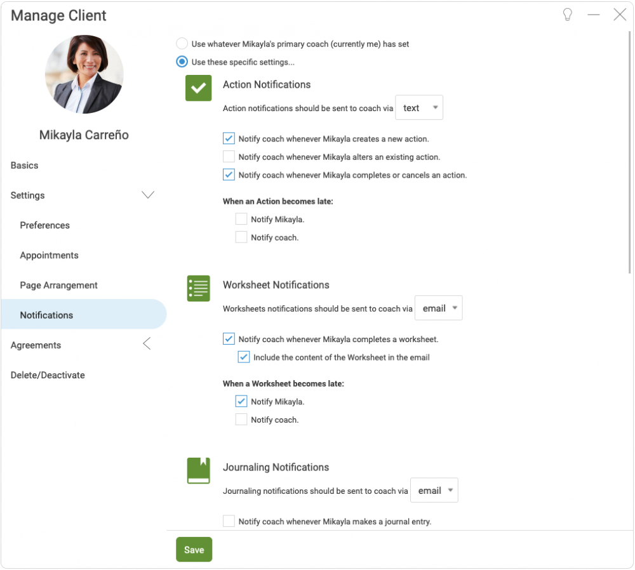
Task: Click the lightbulb tips icon
Action: (567, 15)
